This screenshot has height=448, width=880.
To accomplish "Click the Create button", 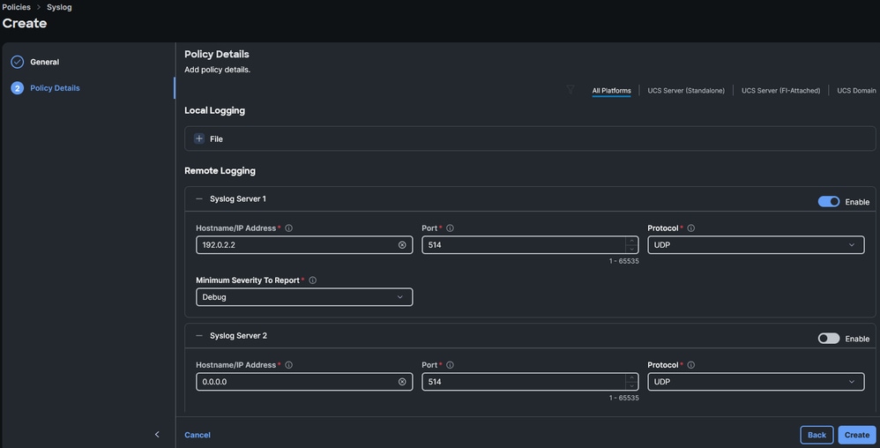I will pos(856,435).
